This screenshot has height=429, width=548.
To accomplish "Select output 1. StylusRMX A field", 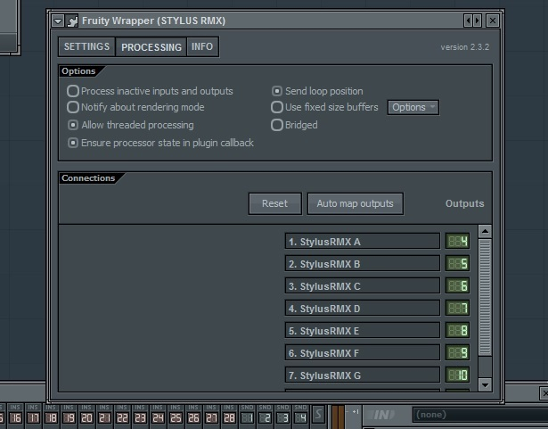I will [x=363, y=241].
